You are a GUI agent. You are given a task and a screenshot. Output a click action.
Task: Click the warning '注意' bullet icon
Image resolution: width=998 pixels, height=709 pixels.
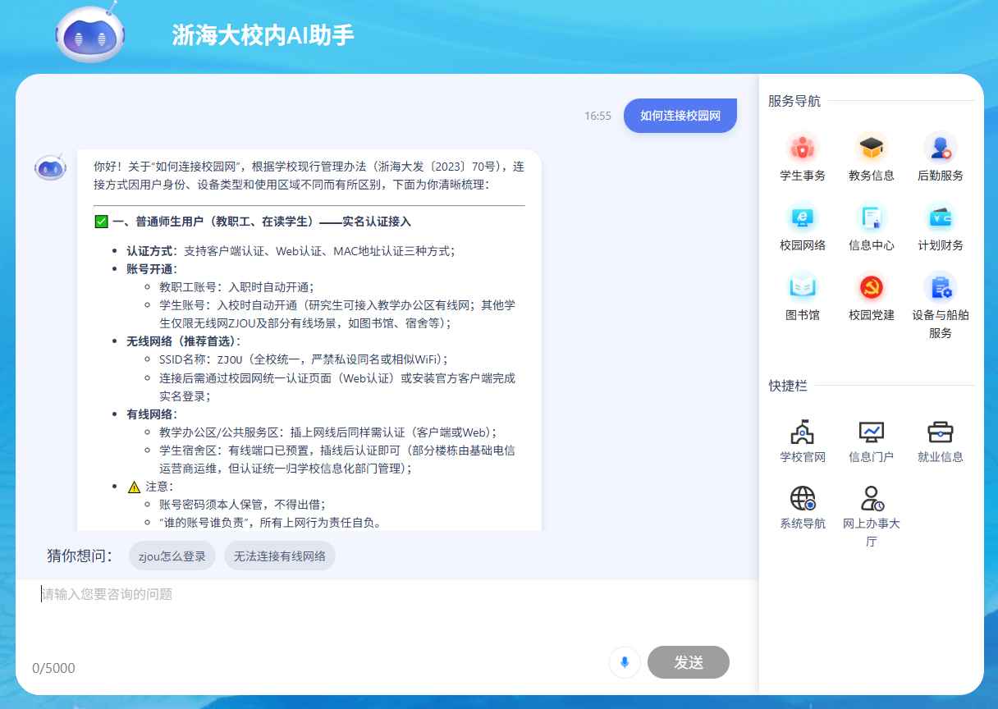point(134,486)
